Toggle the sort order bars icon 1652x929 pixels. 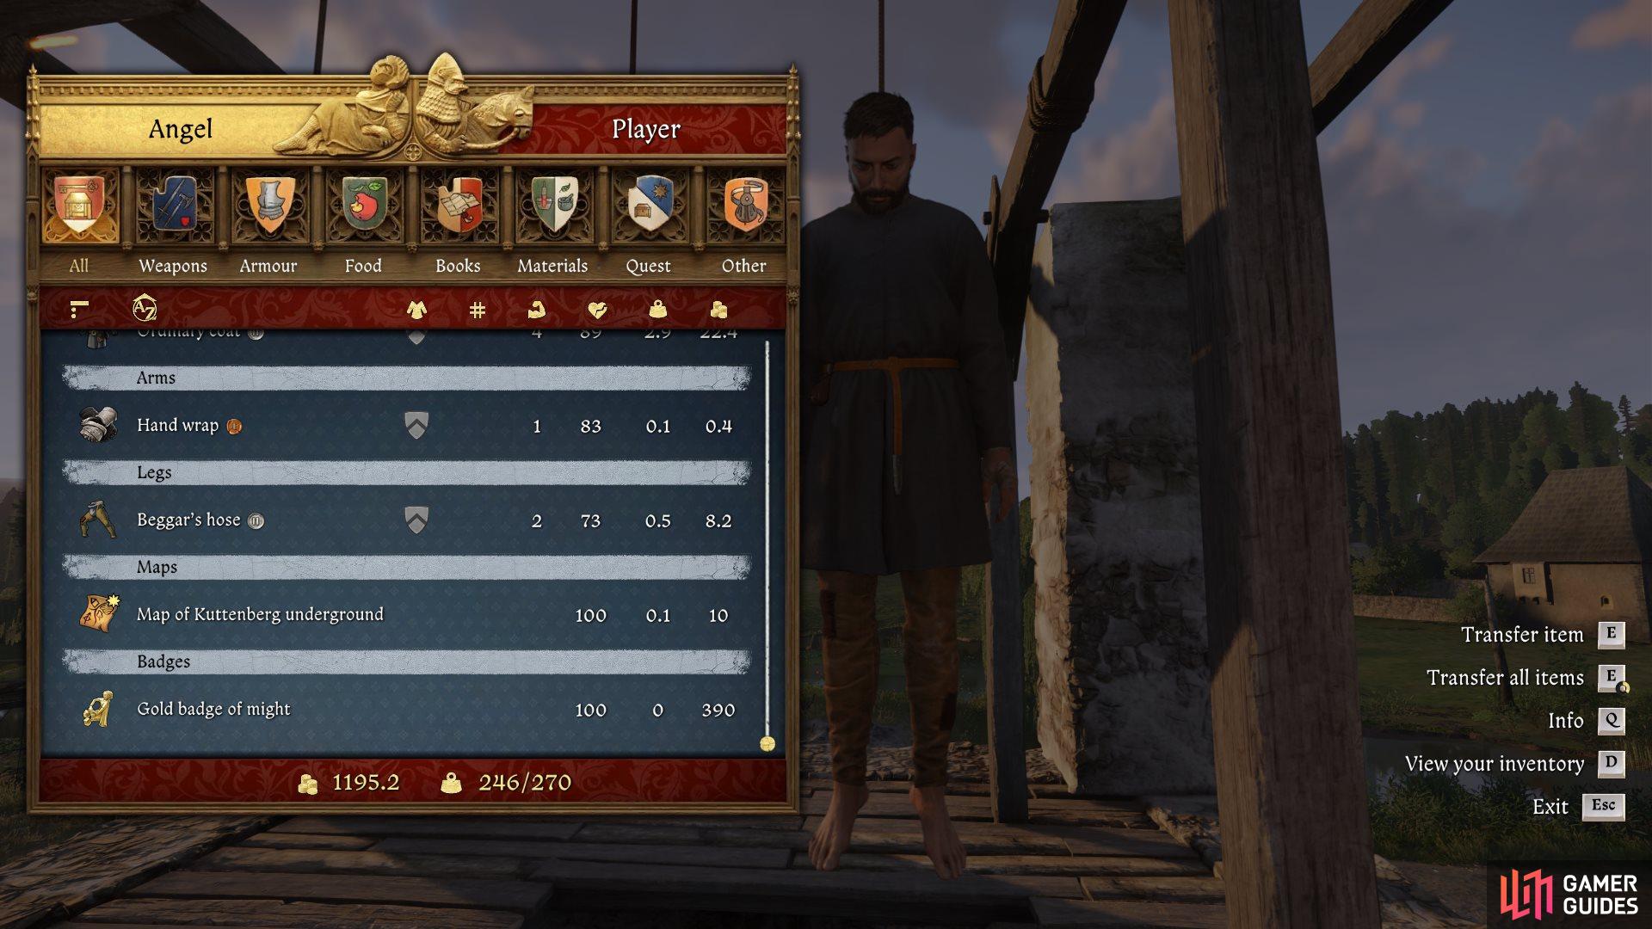(x=79, y=309)
